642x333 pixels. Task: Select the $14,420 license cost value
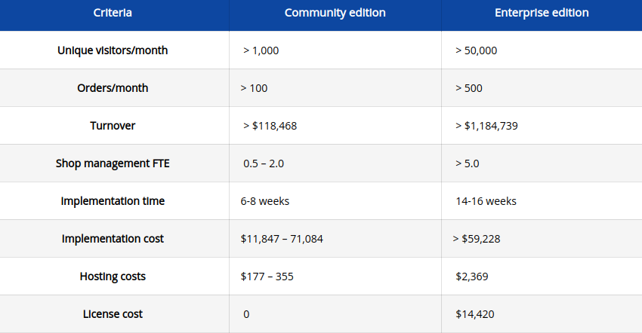tap(475, 314)
